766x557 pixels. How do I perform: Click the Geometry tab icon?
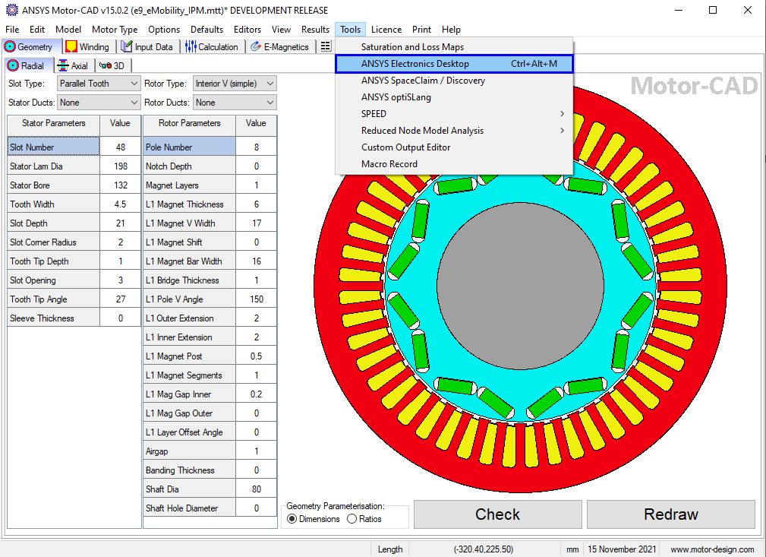(x=10, y=47)
